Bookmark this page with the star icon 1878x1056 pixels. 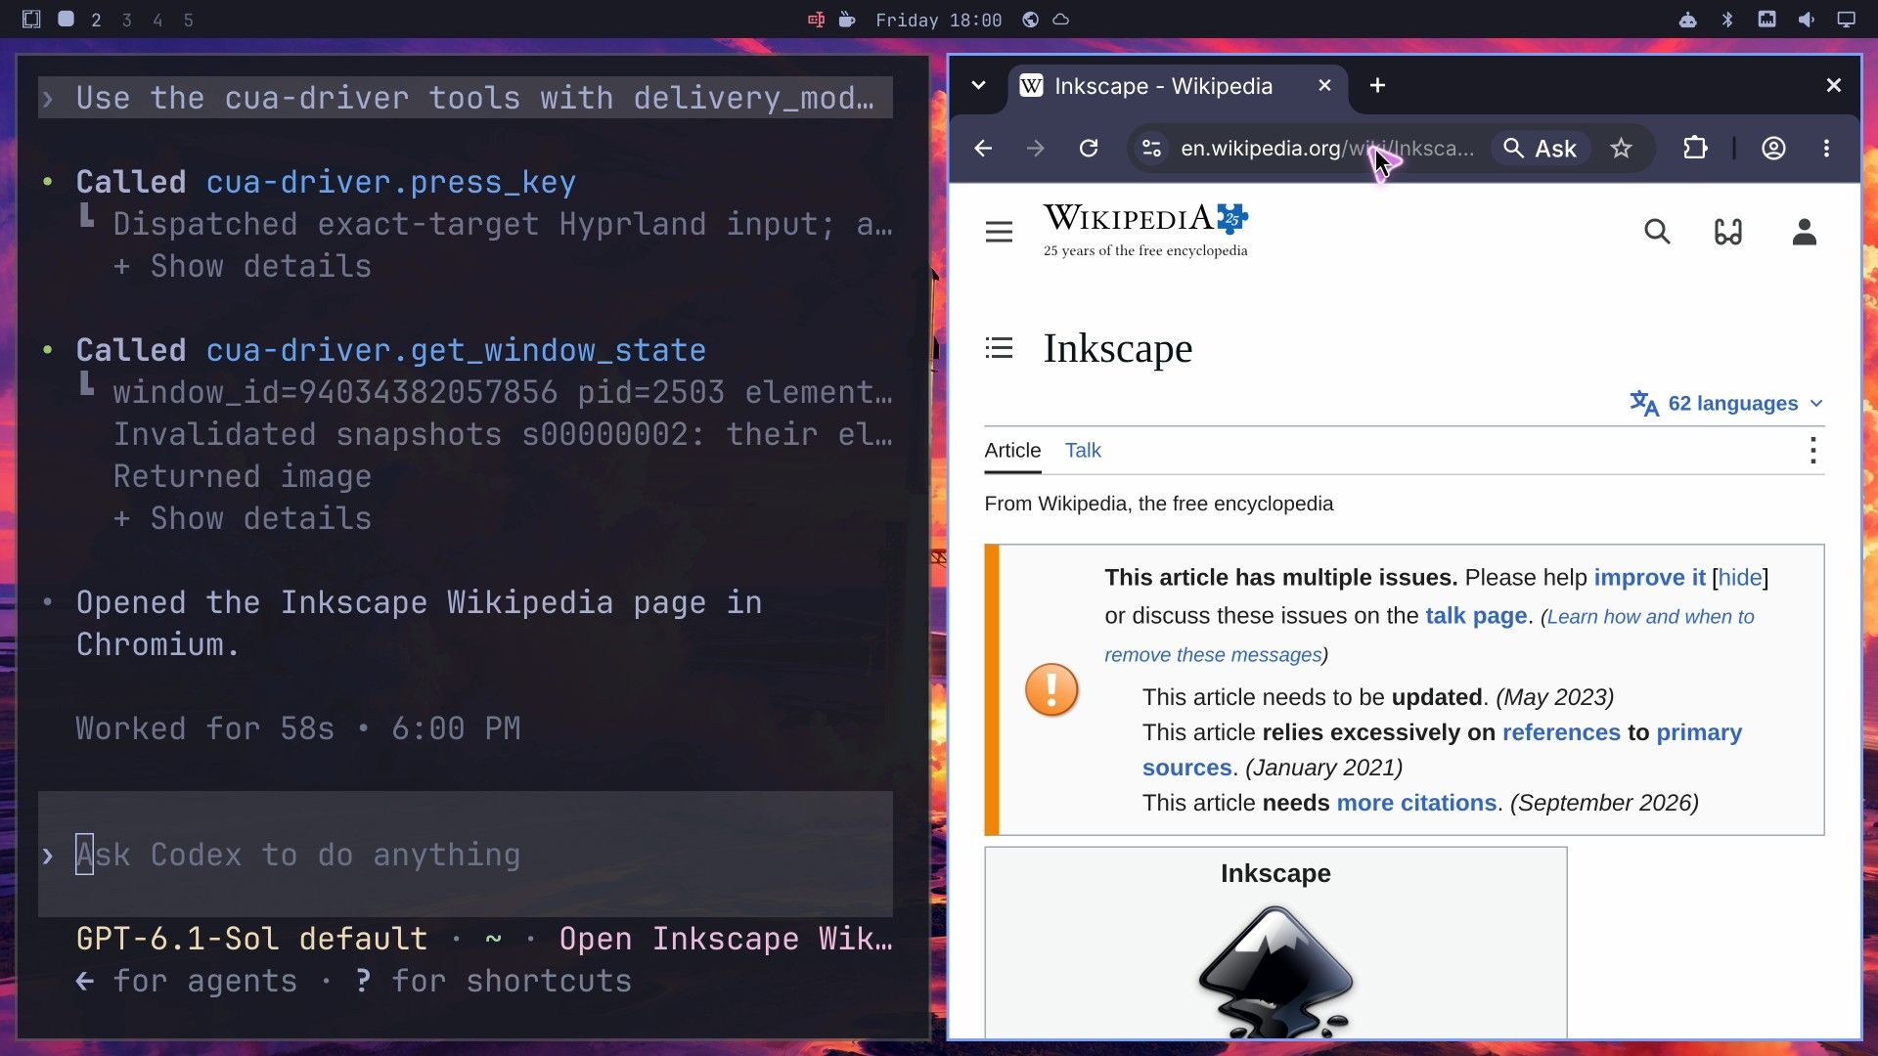point(1621,149)
